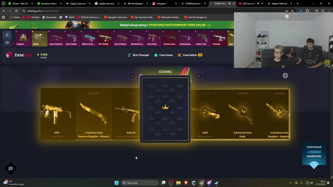Open the Skin Changer link
The height and width of the screenshot is (187, 333).
pos(138,55)
